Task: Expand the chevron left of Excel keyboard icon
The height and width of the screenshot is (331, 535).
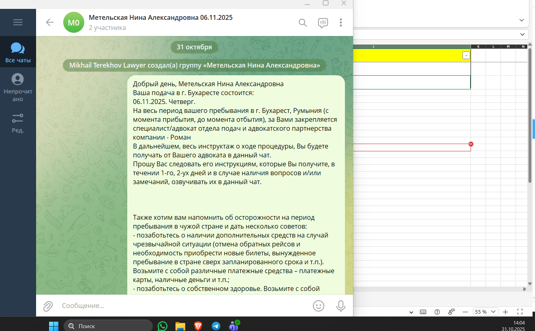Action: click(411, 312)
